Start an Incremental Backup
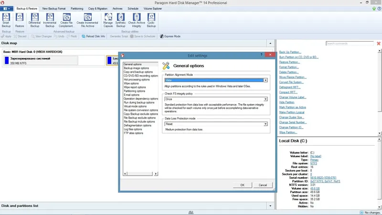 pyautogui.click(x=50, y=20)
